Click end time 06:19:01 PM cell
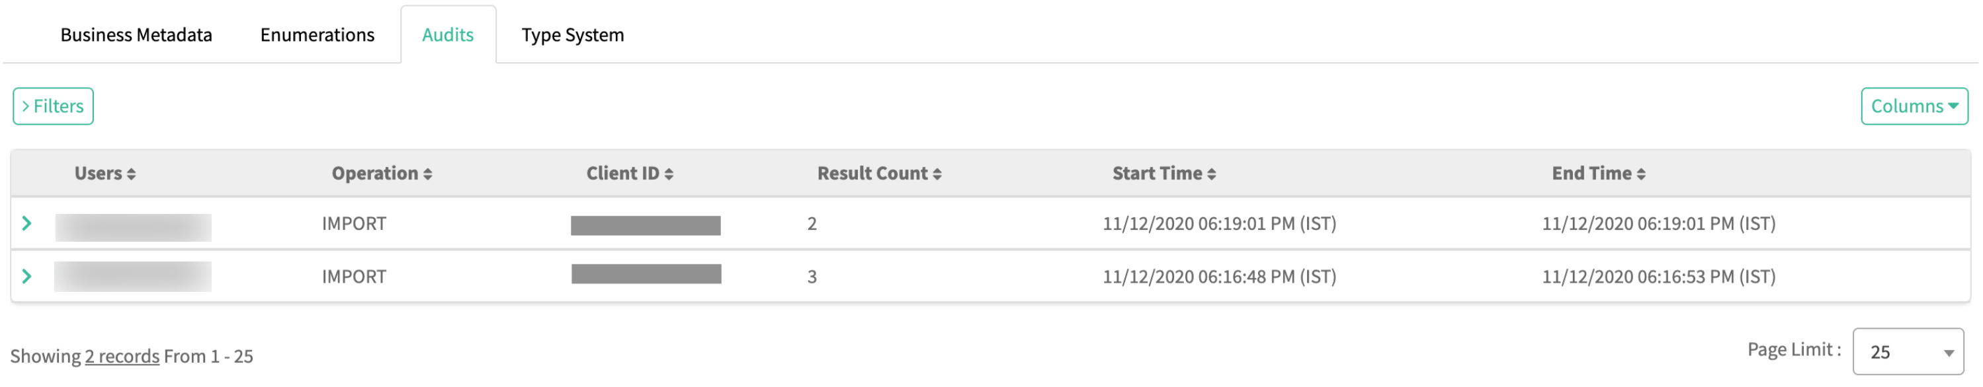Viewport: 1983px width, 387px height. 1658,223
